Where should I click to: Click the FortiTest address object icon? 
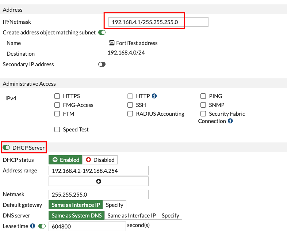click(x=112, y=43)
